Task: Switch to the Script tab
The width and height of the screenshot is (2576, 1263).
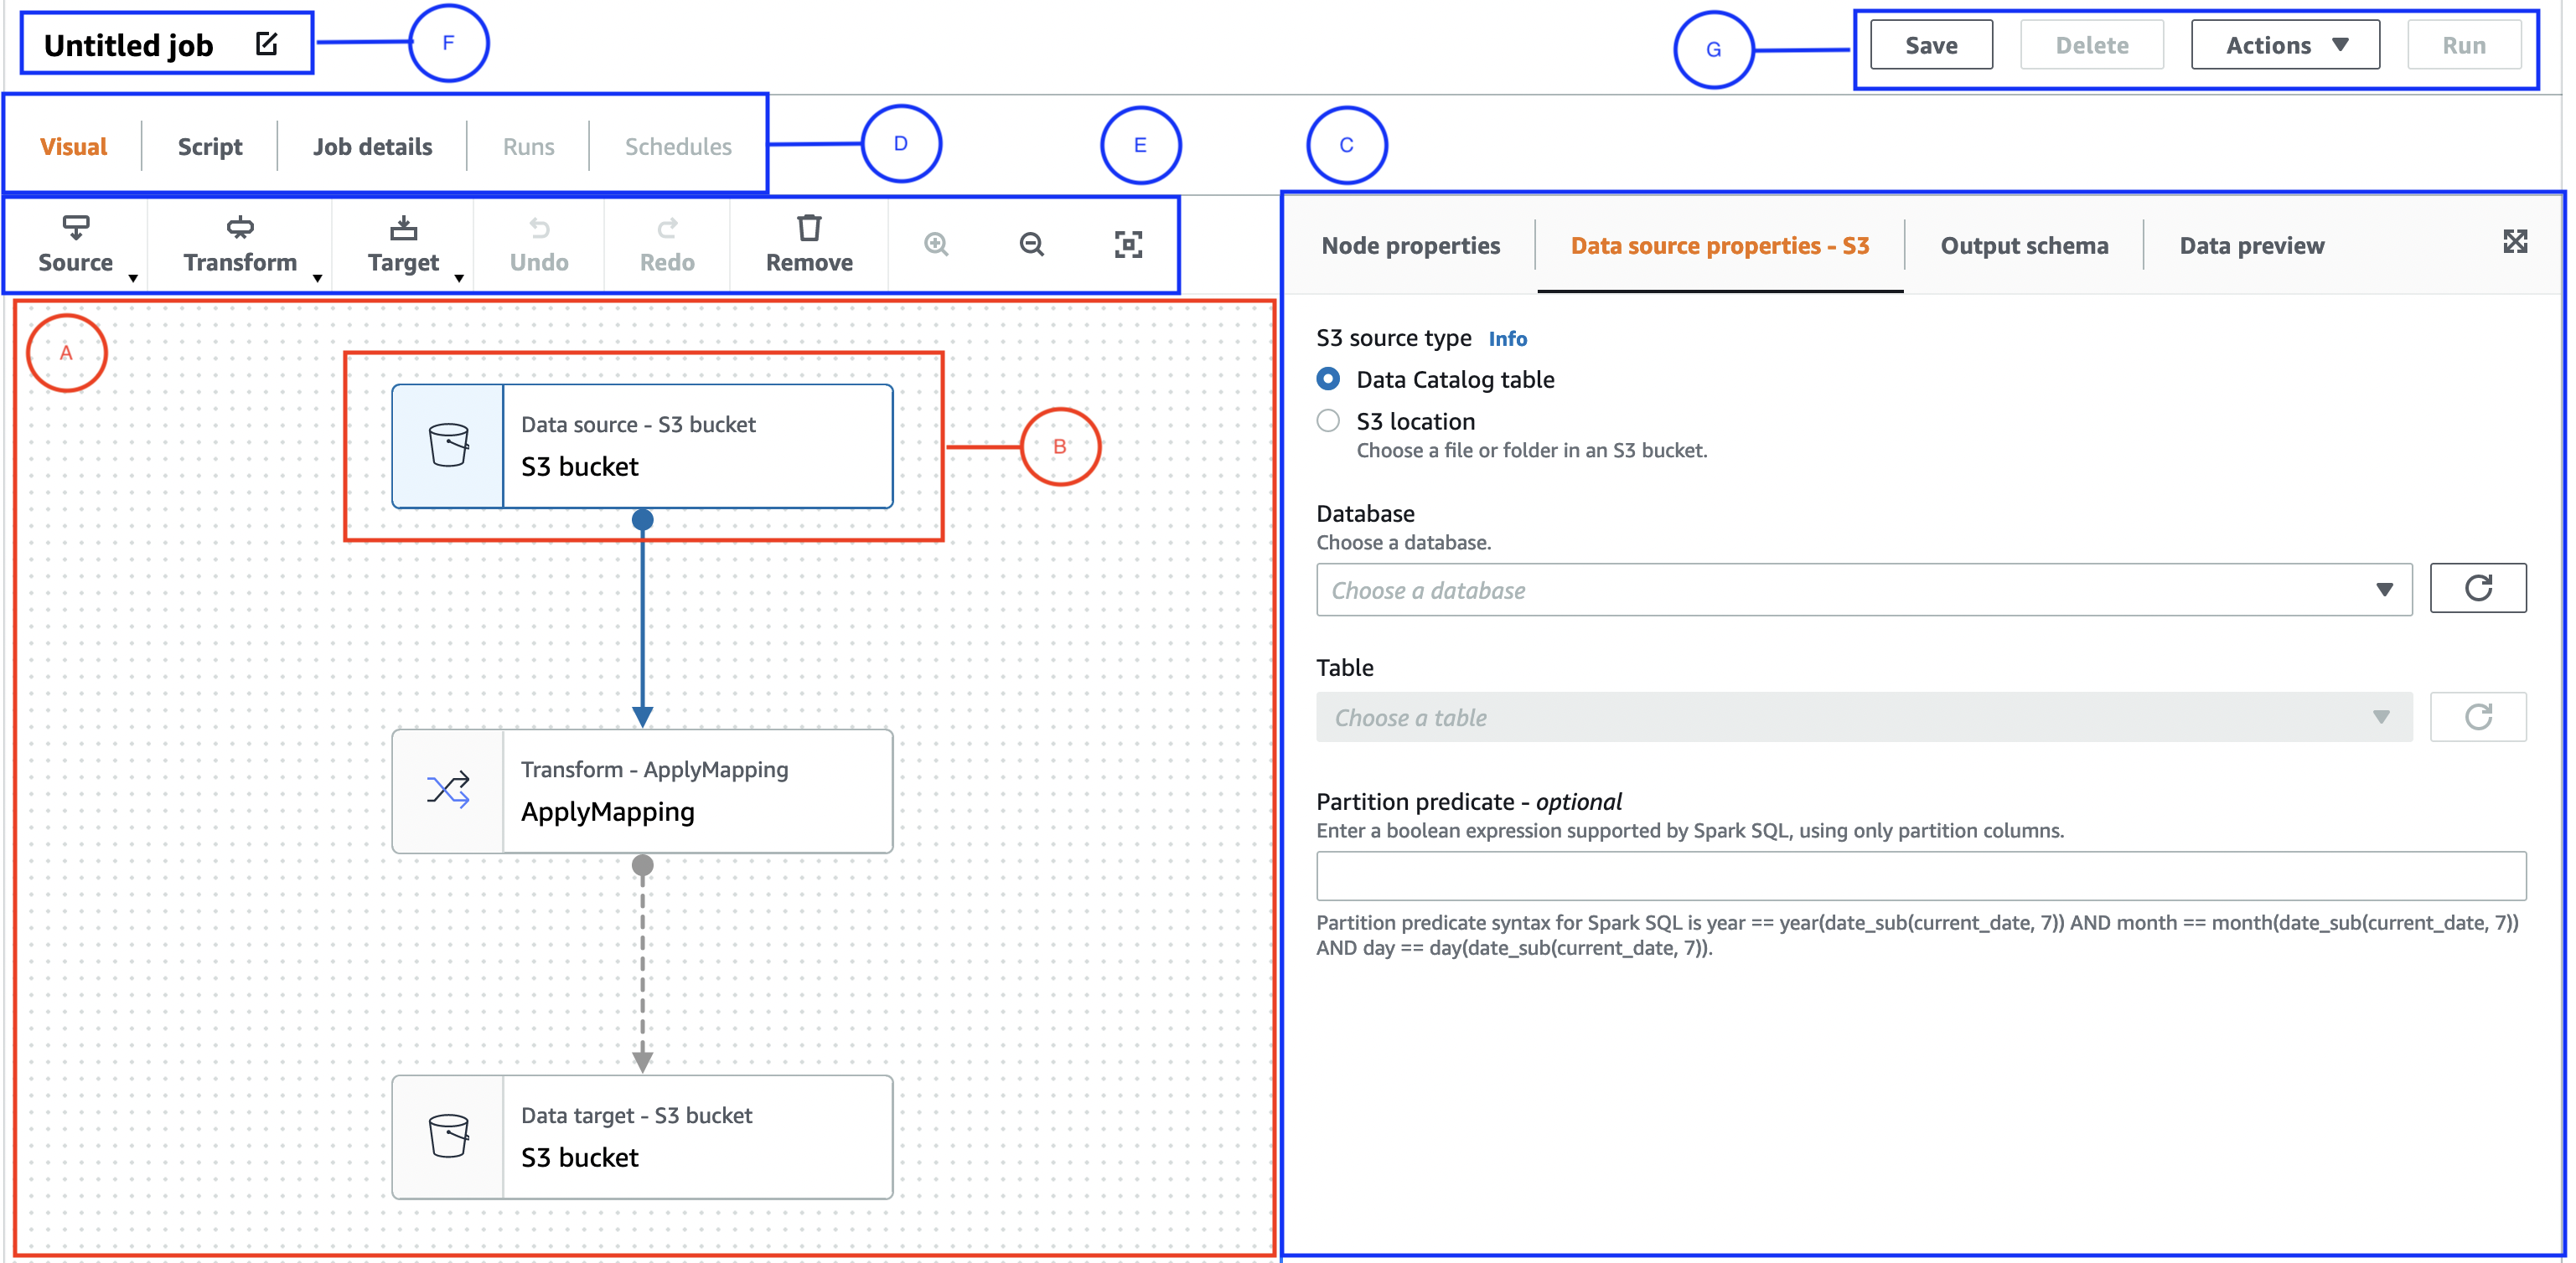Action: [210, 147]
